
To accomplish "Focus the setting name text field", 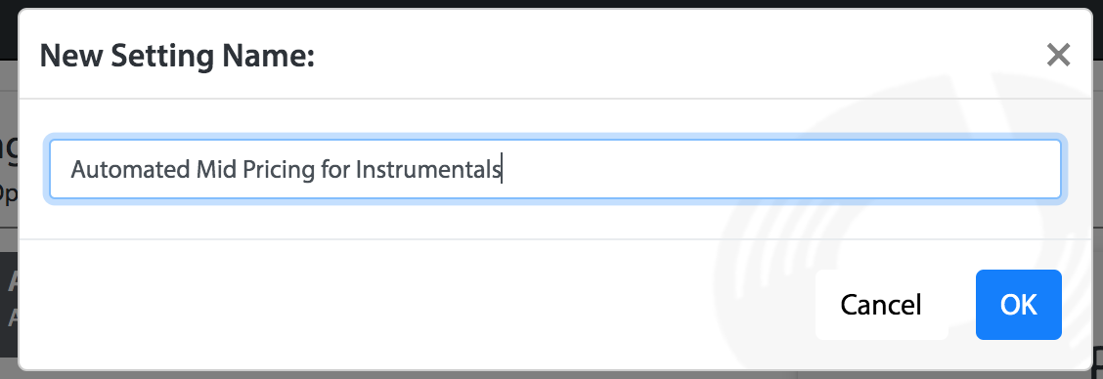I will [x=555, y=169].
